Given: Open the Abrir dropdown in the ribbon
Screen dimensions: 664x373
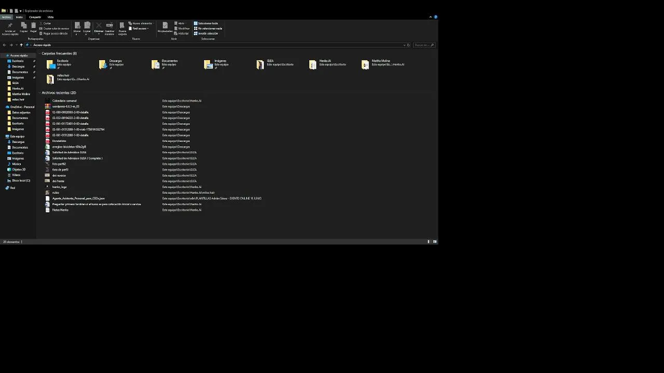Looking at the screenshot, I should (x=180, y=23).
